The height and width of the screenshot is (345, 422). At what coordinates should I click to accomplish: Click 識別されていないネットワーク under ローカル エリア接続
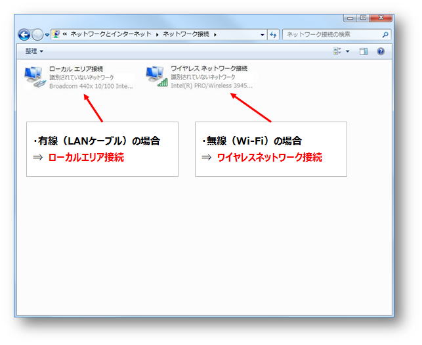pos(81,78)
